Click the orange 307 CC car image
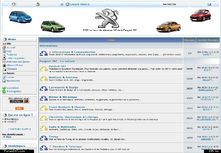The height and width of the screenshot is (153, 221). click(x=169, y=27)
